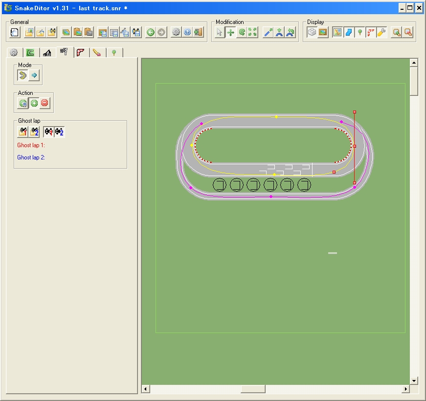Click the horizontal scrollbar thumb
The image size is (426, 401).
click(x=253, y=389)
